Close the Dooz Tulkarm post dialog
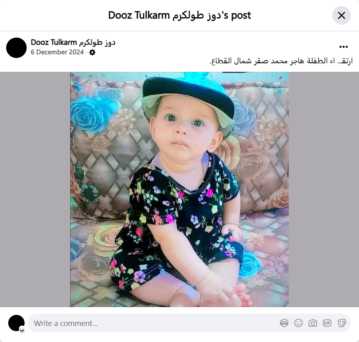The height and width of the screenshot is (342, 359). 341,16
